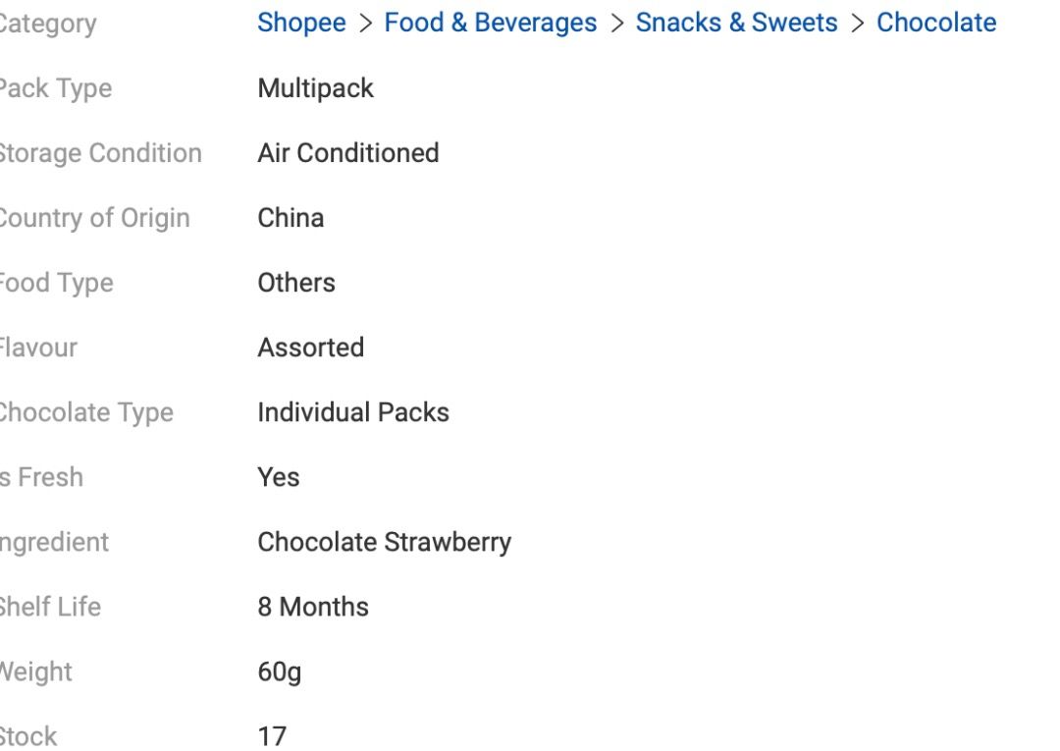Click the Multipack pack type value
1060x751 pixels.
click(315, 88)
